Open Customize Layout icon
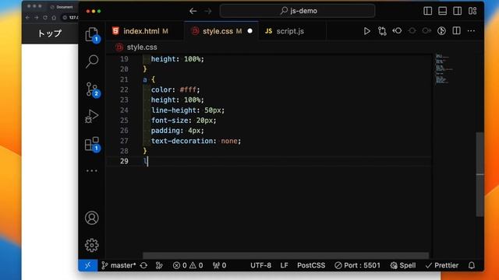499x280 pixels. point(472,11)
